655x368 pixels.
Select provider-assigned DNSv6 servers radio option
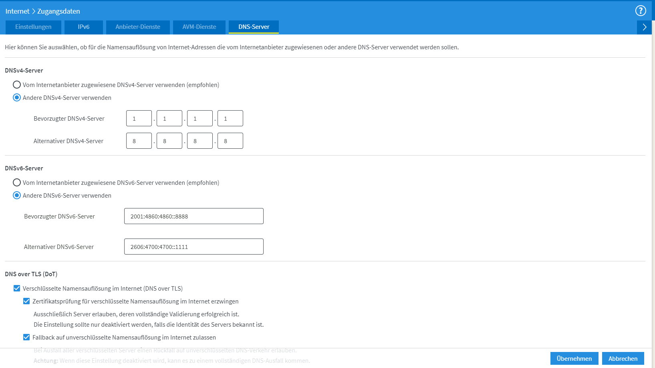click(17, 182)
